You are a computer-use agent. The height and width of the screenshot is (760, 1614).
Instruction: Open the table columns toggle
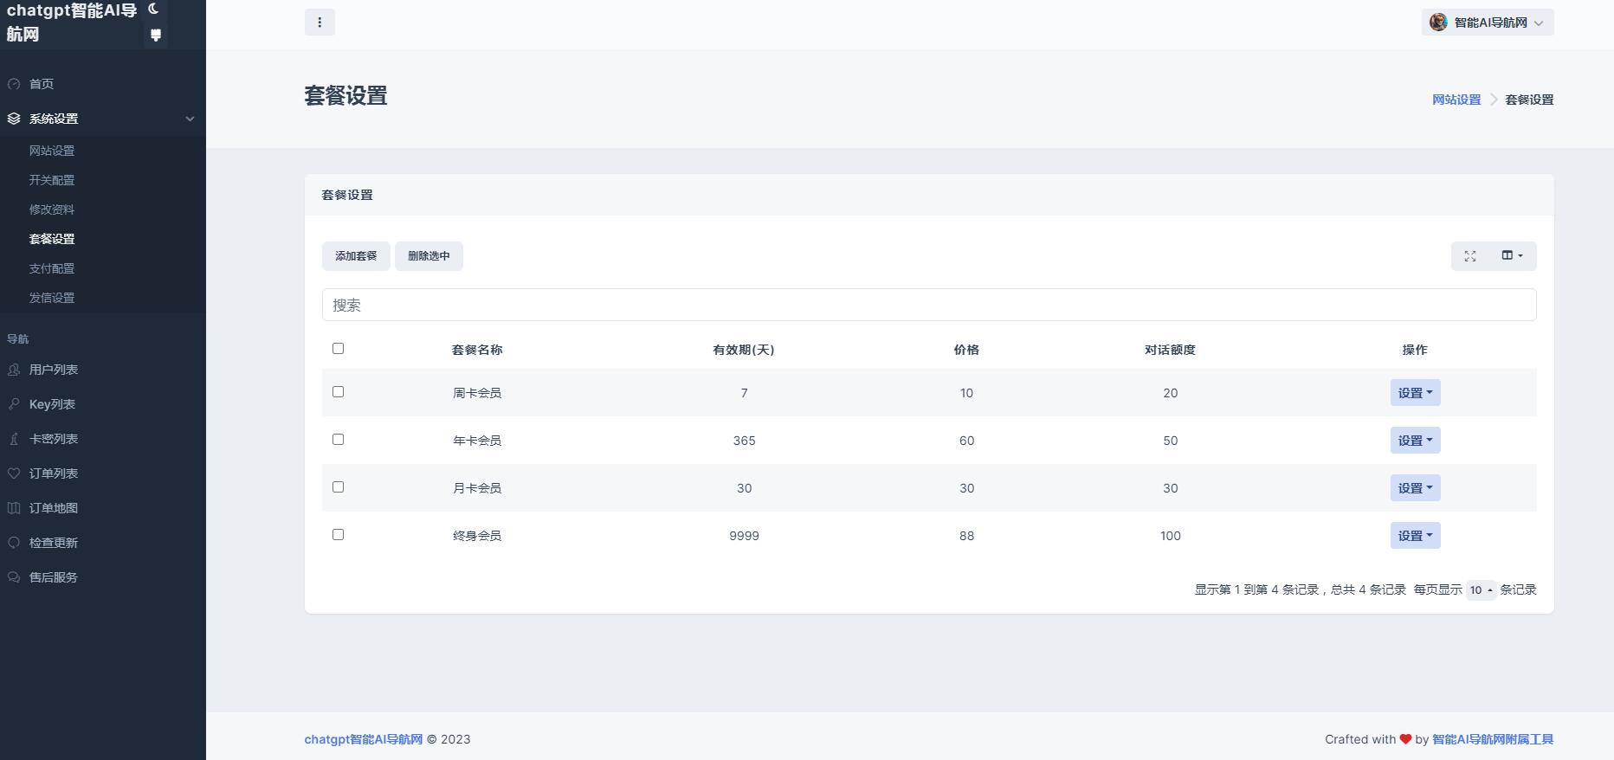[1512, 256]
